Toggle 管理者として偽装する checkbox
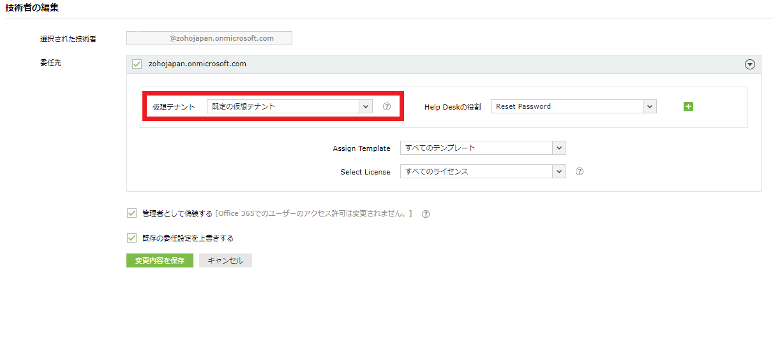 pyautogui.click(x=132, y=213)
